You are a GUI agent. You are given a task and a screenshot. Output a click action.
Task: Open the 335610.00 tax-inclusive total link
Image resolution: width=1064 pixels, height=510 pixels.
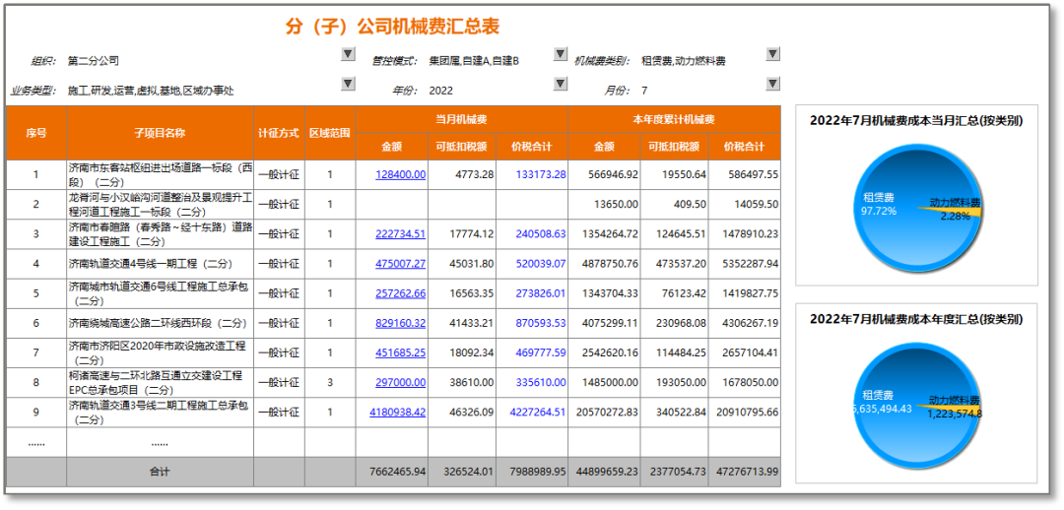coord(540,382)
